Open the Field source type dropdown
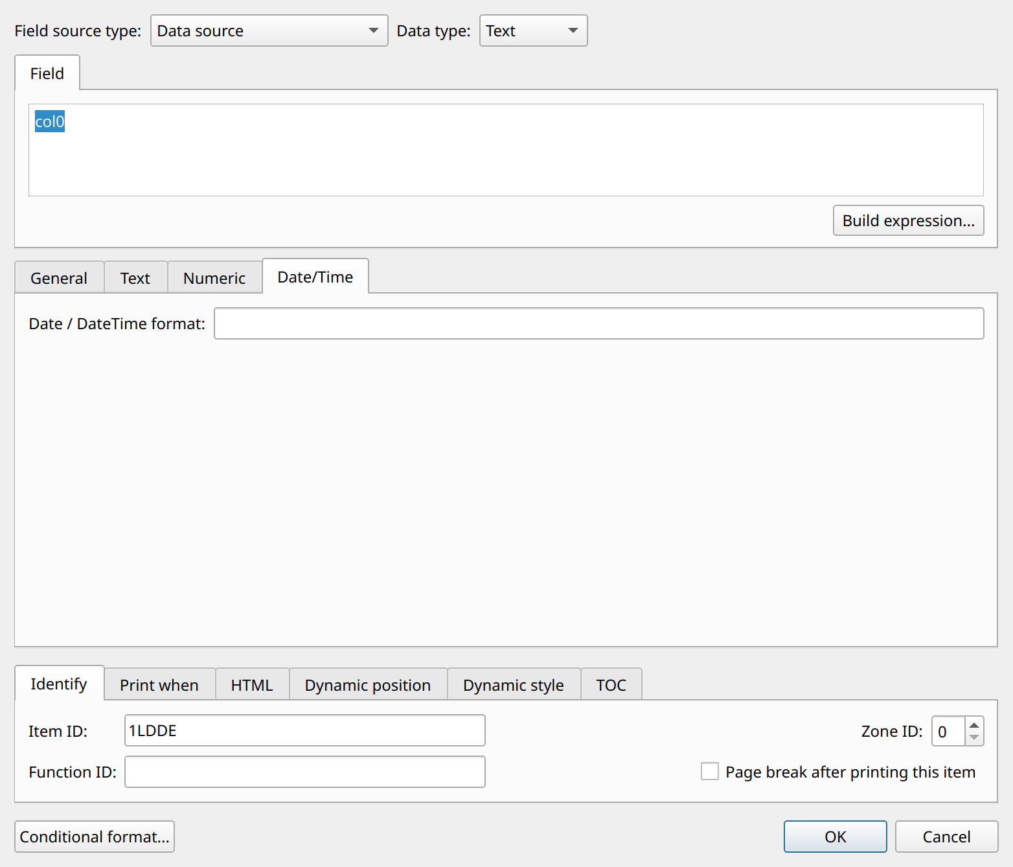The image size is (1013, 867). [269, 30]
